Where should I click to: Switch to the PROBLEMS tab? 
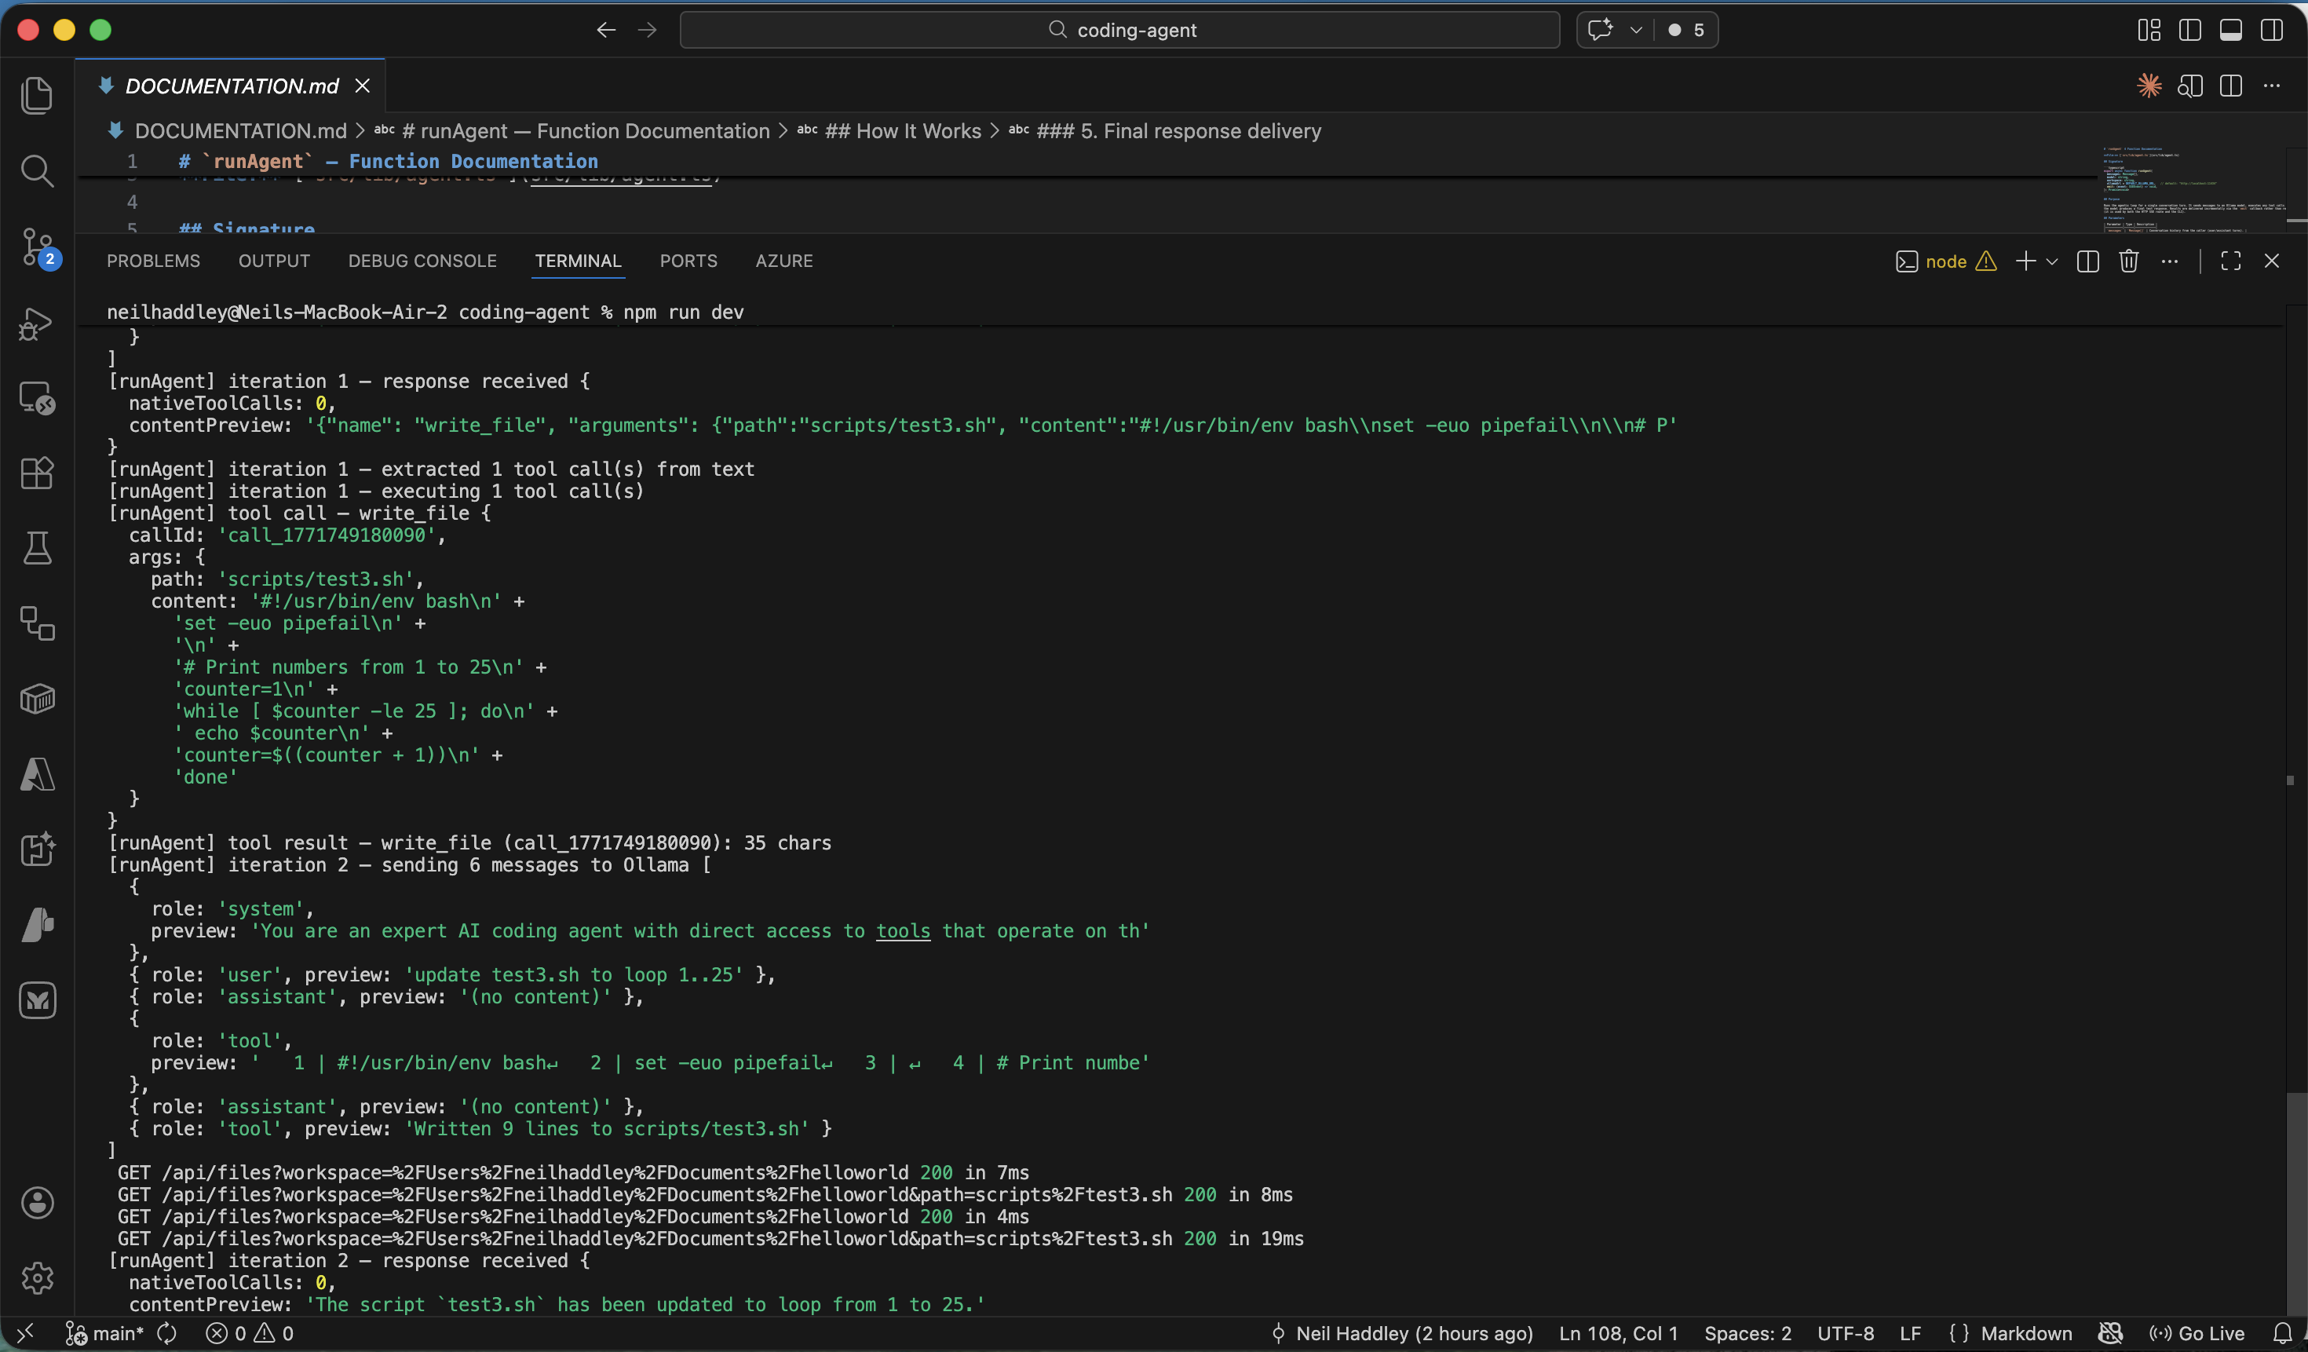pyautogui.click(x=153, y=261)
